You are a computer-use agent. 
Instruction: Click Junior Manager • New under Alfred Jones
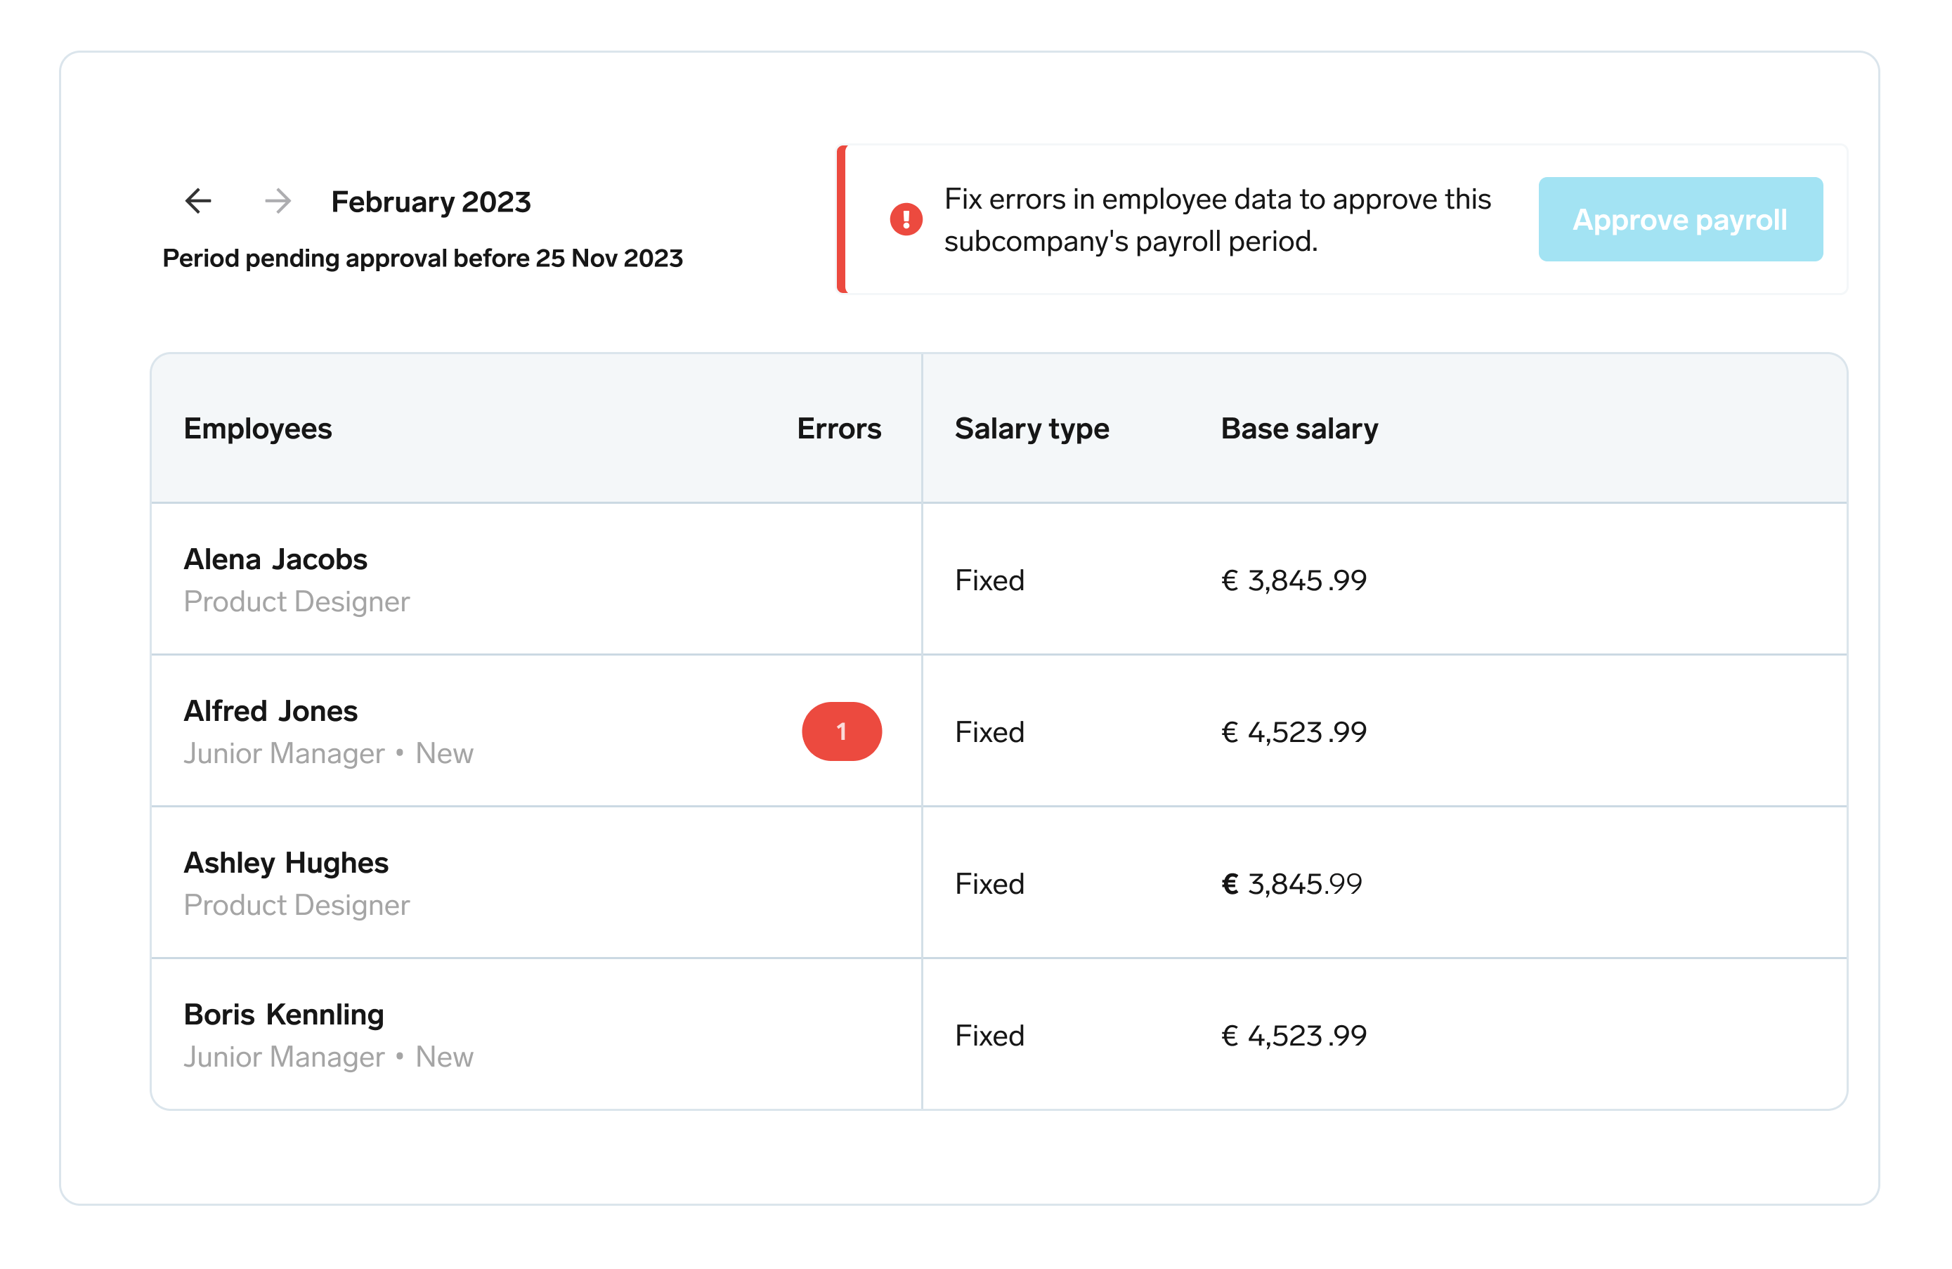pos(329,754)
